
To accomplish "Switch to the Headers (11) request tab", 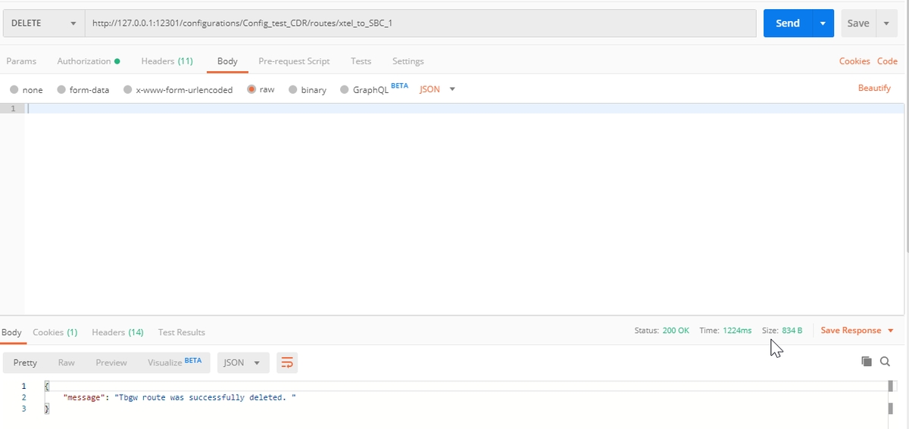I will (x=167, y=61).
